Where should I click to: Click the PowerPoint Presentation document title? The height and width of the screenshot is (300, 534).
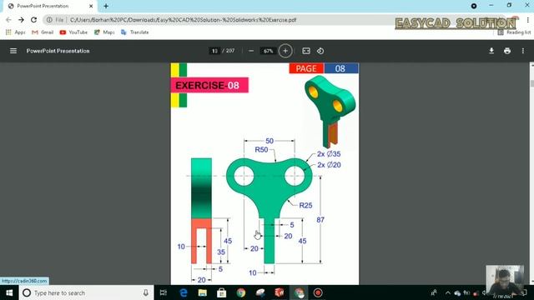pyautogui.click(x=58, y=51)
